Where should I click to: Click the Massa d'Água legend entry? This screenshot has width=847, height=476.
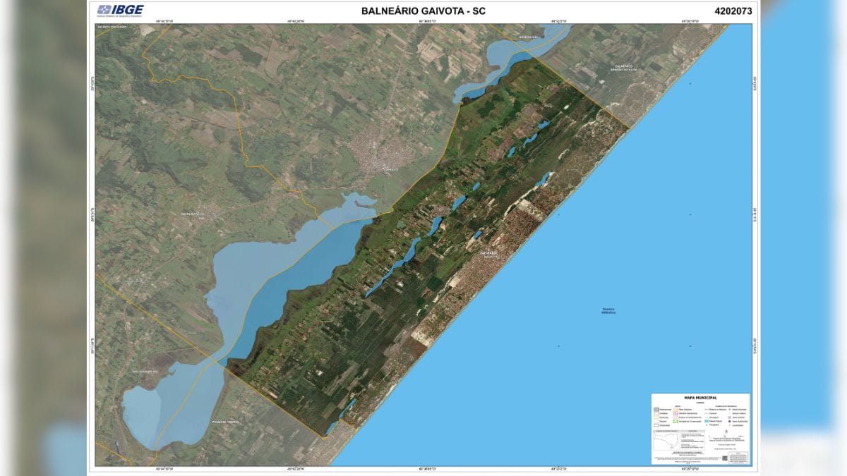pos(706,422)
